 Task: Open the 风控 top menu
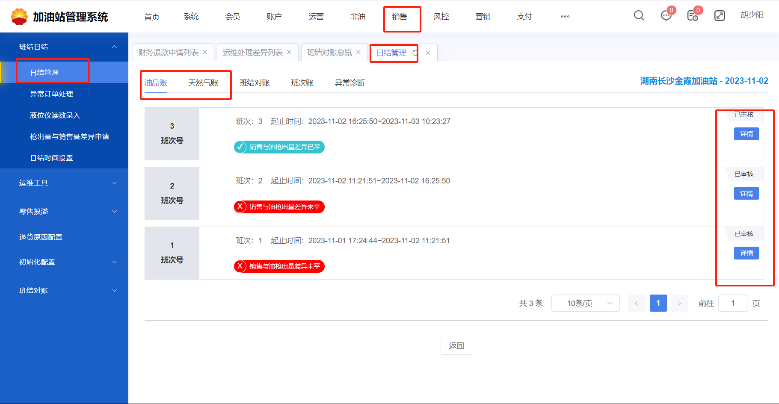pos(441,17)
